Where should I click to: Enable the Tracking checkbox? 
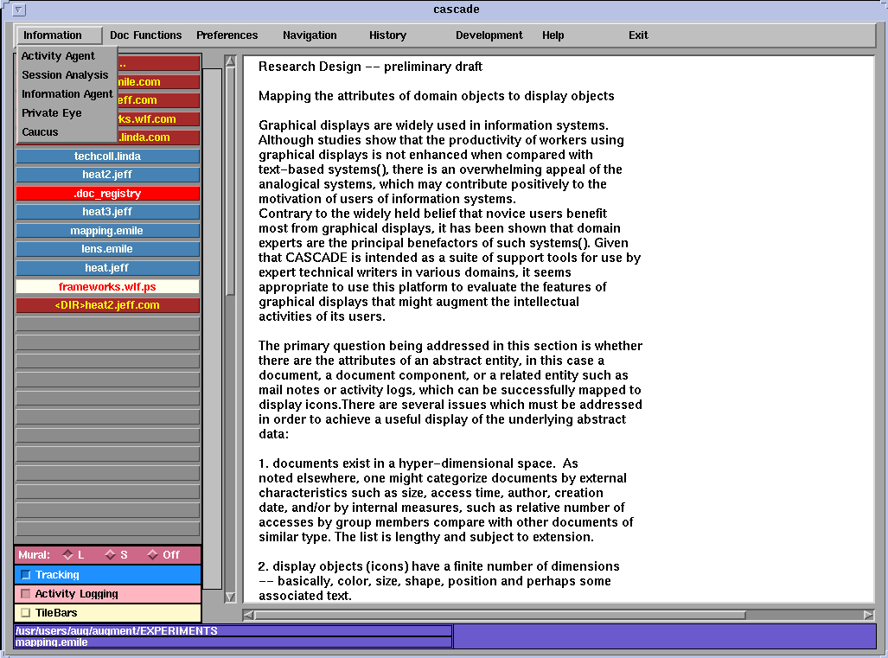[x=25, y=575]
